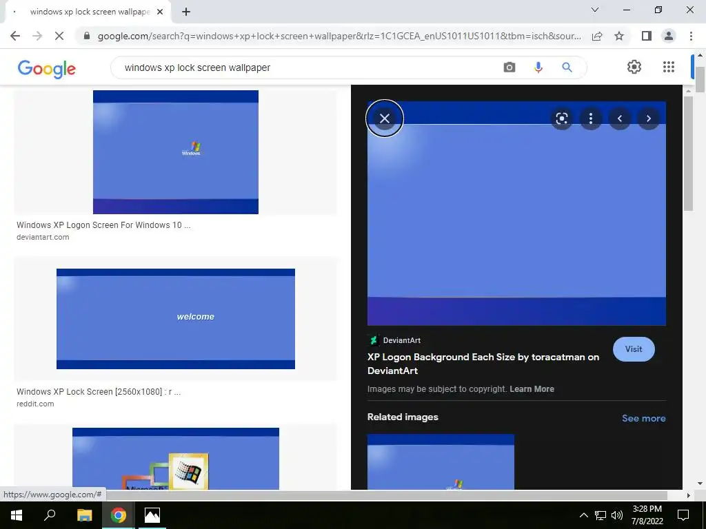Close the windows xp wallpaper tab

coord(159,12)
